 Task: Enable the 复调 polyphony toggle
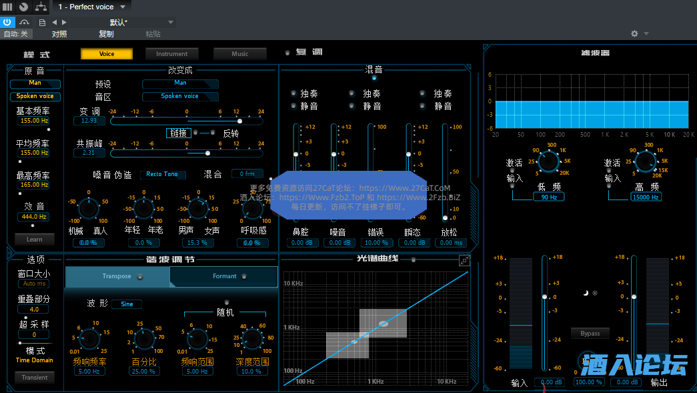pos(287,53)
